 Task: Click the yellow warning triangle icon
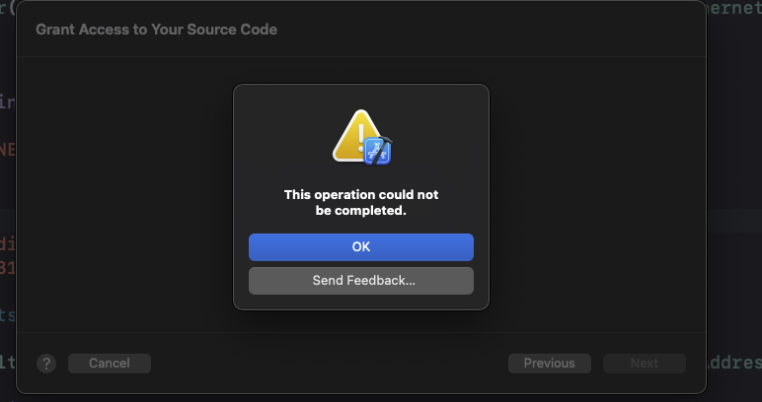click(357, 134)
